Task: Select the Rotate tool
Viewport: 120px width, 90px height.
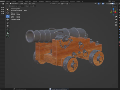Action: [x=7, y=19]
